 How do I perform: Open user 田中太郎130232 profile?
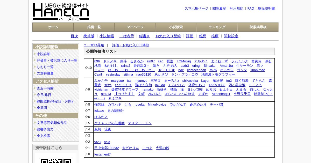[107, 148]
